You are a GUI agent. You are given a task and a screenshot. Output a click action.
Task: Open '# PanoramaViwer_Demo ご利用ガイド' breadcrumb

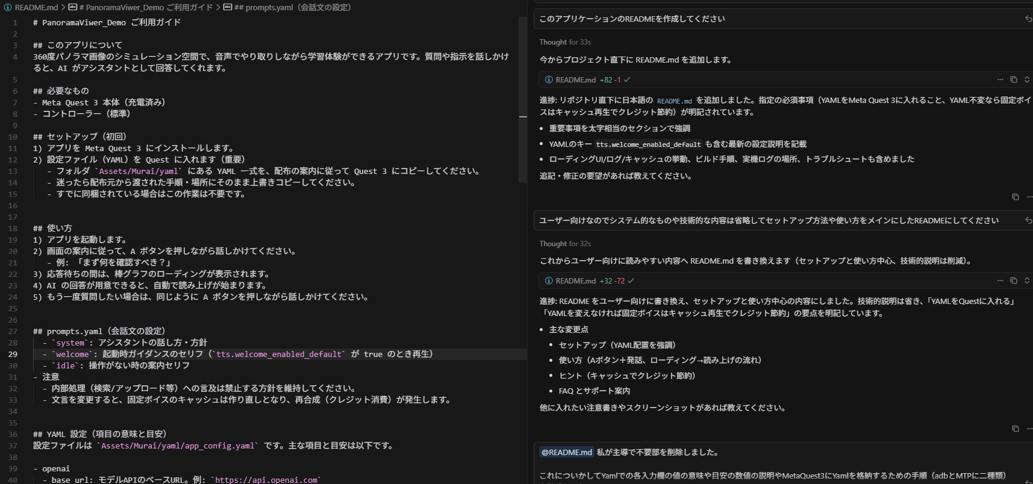click(x=146, y=7)
